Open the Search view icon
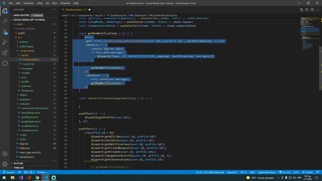The image size is (322, 181). pyautogui.click(x=5, y=21)
